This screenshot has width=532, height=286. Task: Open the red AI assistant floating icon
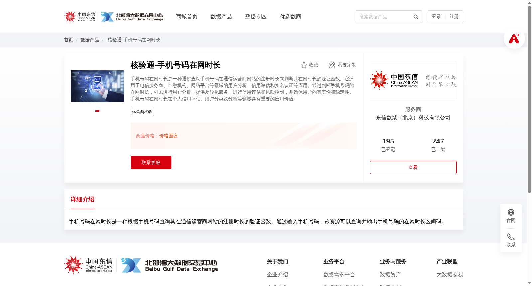tap(514, 38)
